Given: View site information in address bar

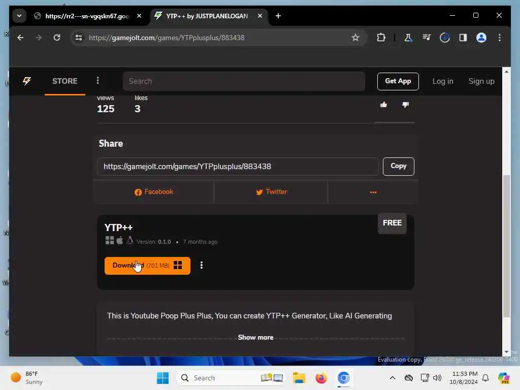Looking at the screenshot, I should (79, 38).
